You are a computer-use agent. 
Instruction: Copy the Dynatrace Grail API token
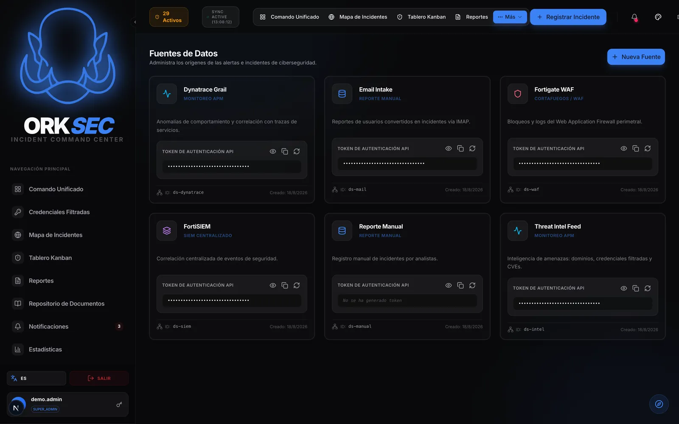[285, 151]
